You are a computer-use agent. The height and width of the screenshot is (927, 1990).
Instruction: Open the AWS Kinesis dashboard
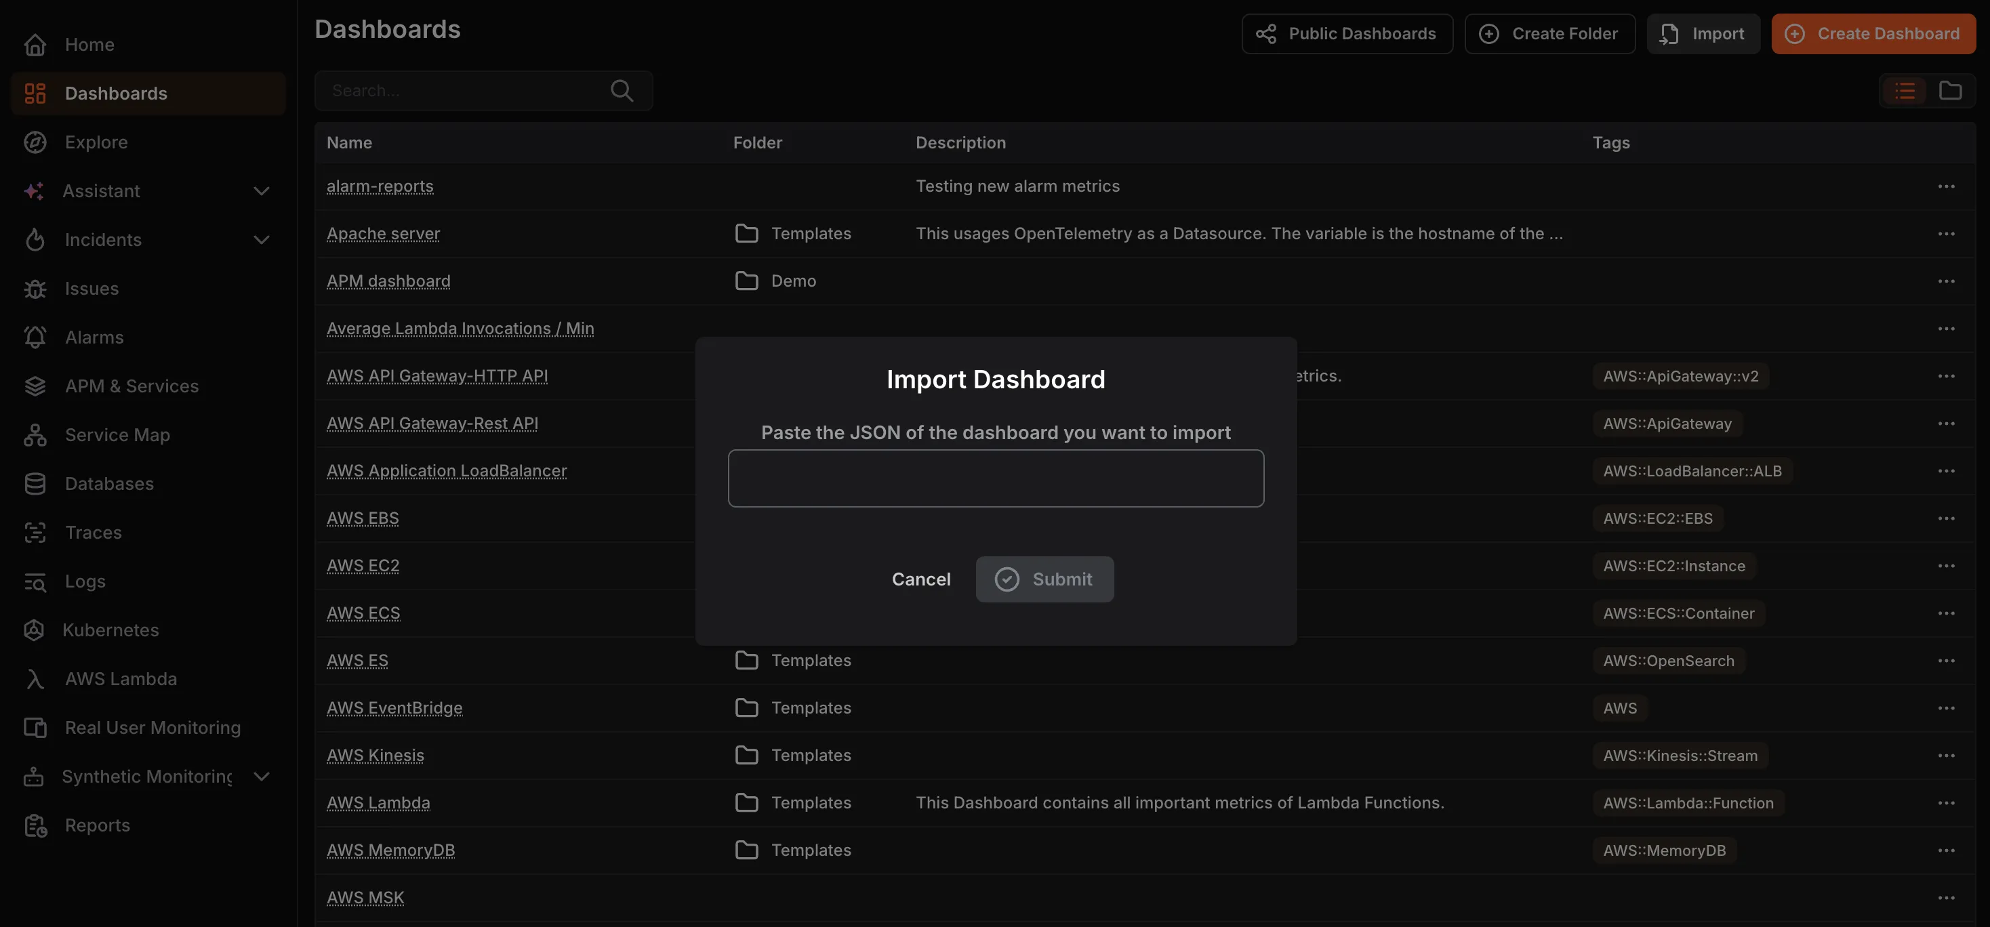click(375, 756)
